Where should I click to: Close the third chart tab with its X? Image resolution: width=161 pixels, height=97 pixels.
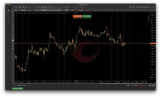click(63, 10)
